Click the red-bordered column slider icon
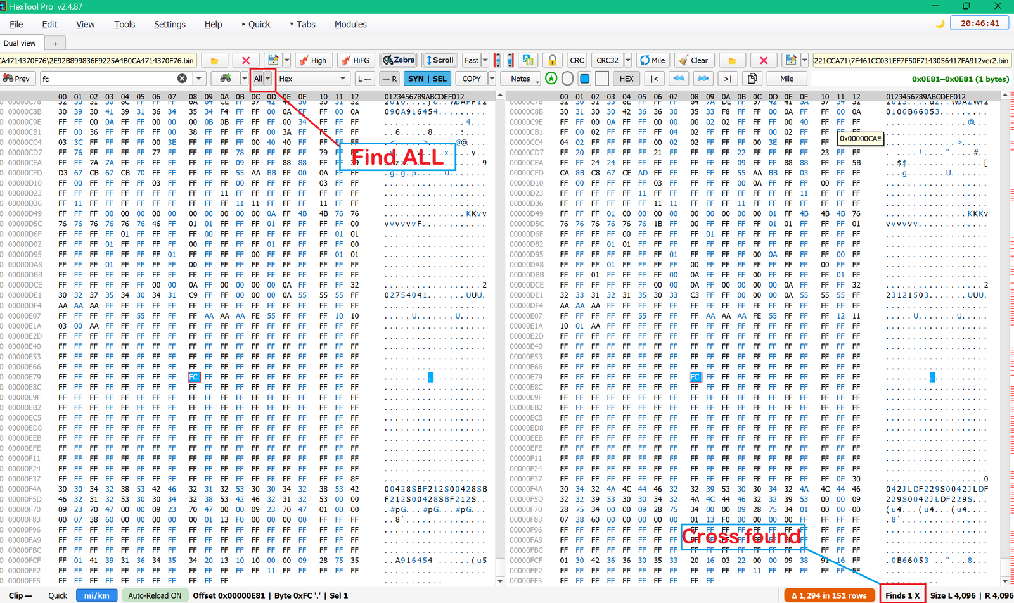 point(497,60)
